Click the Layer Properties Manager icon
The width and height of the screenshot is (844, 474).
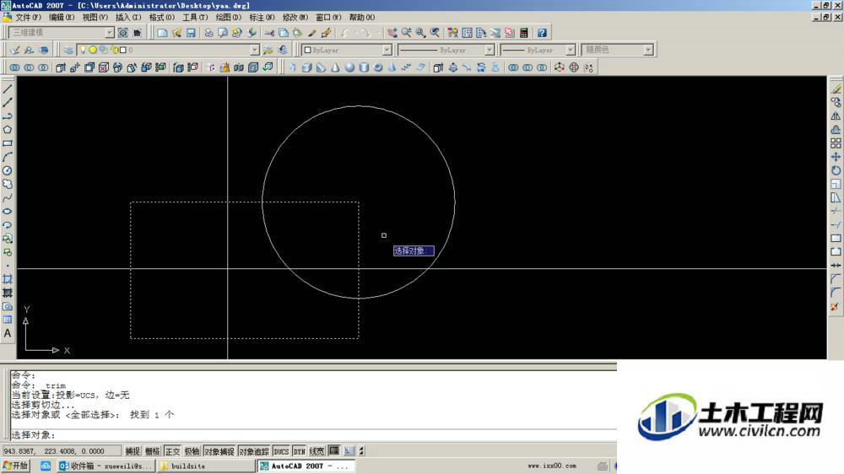point(68,50)
